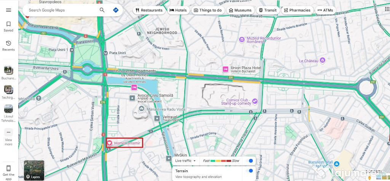Click the Pharmacies category button

(x=297, y=10)
